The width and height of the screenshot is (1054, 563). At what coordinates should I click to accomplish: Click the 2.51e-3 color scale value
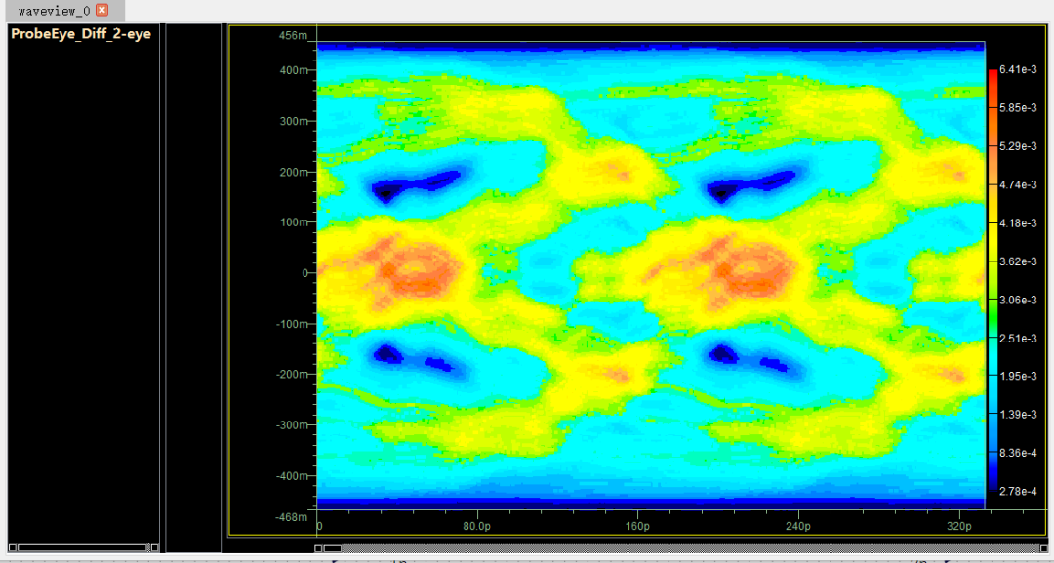pos(1019,338)
